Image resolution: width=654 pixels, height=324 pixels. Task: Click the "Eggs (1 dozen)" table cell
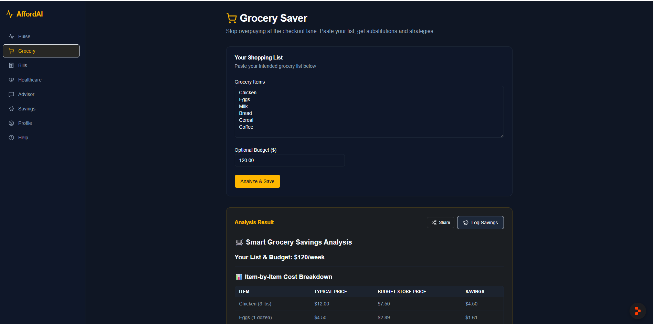click(255, 317)
